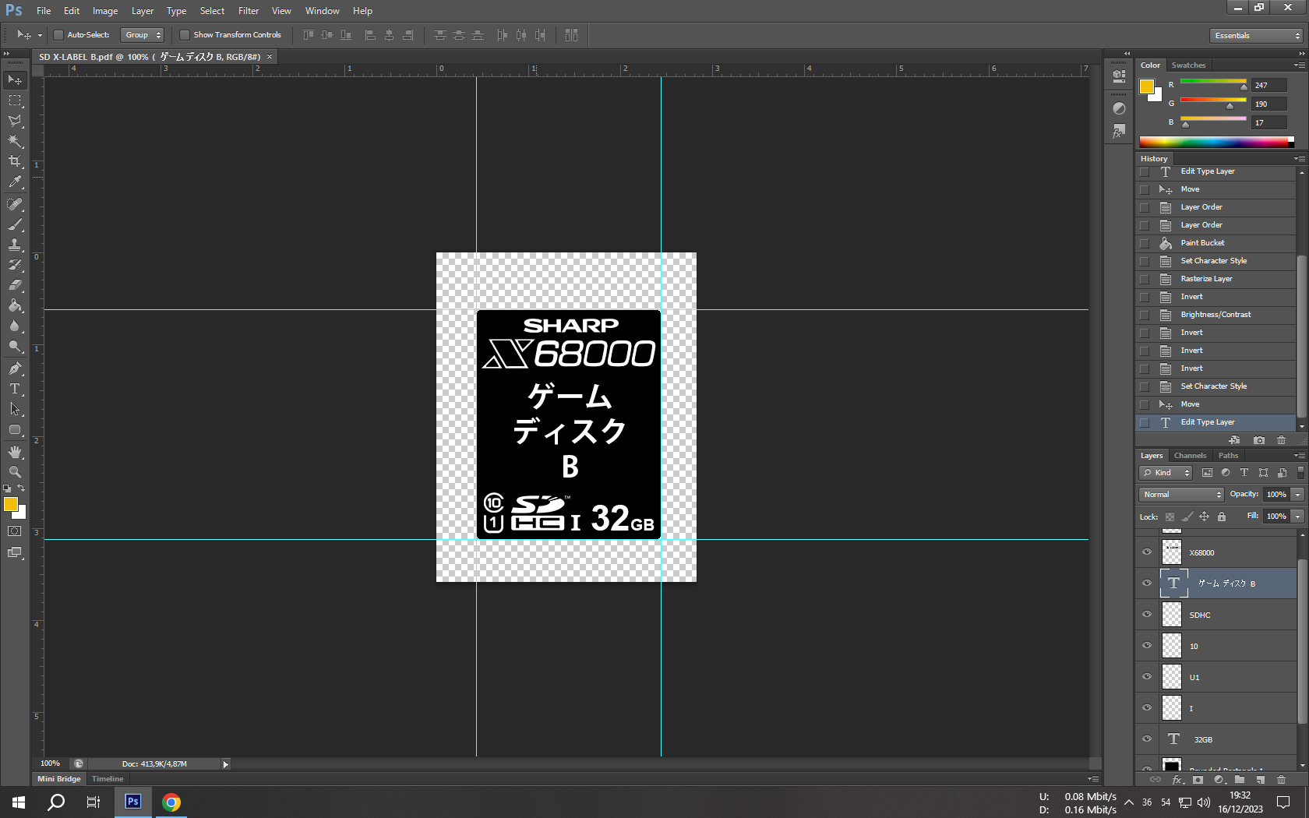Select the Eraser tool
The width and height of the screenshot is (1309, 818).
click(15, 285)
